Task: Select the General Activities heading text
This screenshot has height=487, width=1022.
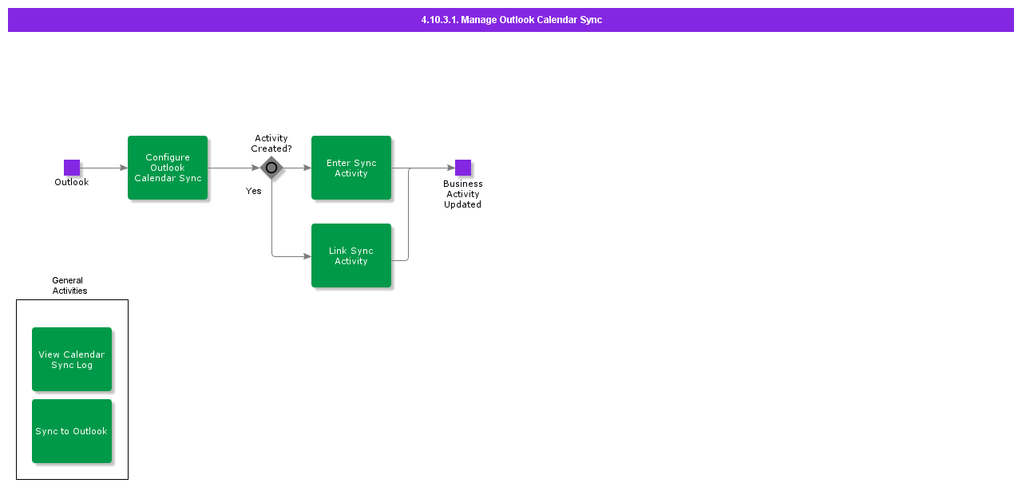Action: click(x=69, y=285)
